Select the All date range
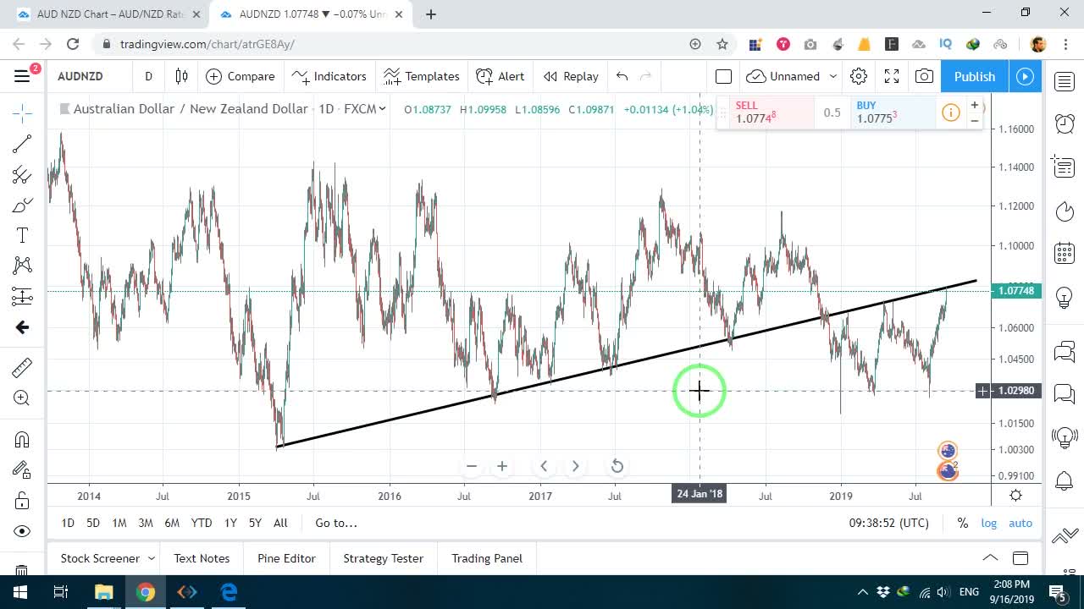 tap(280, 523)
